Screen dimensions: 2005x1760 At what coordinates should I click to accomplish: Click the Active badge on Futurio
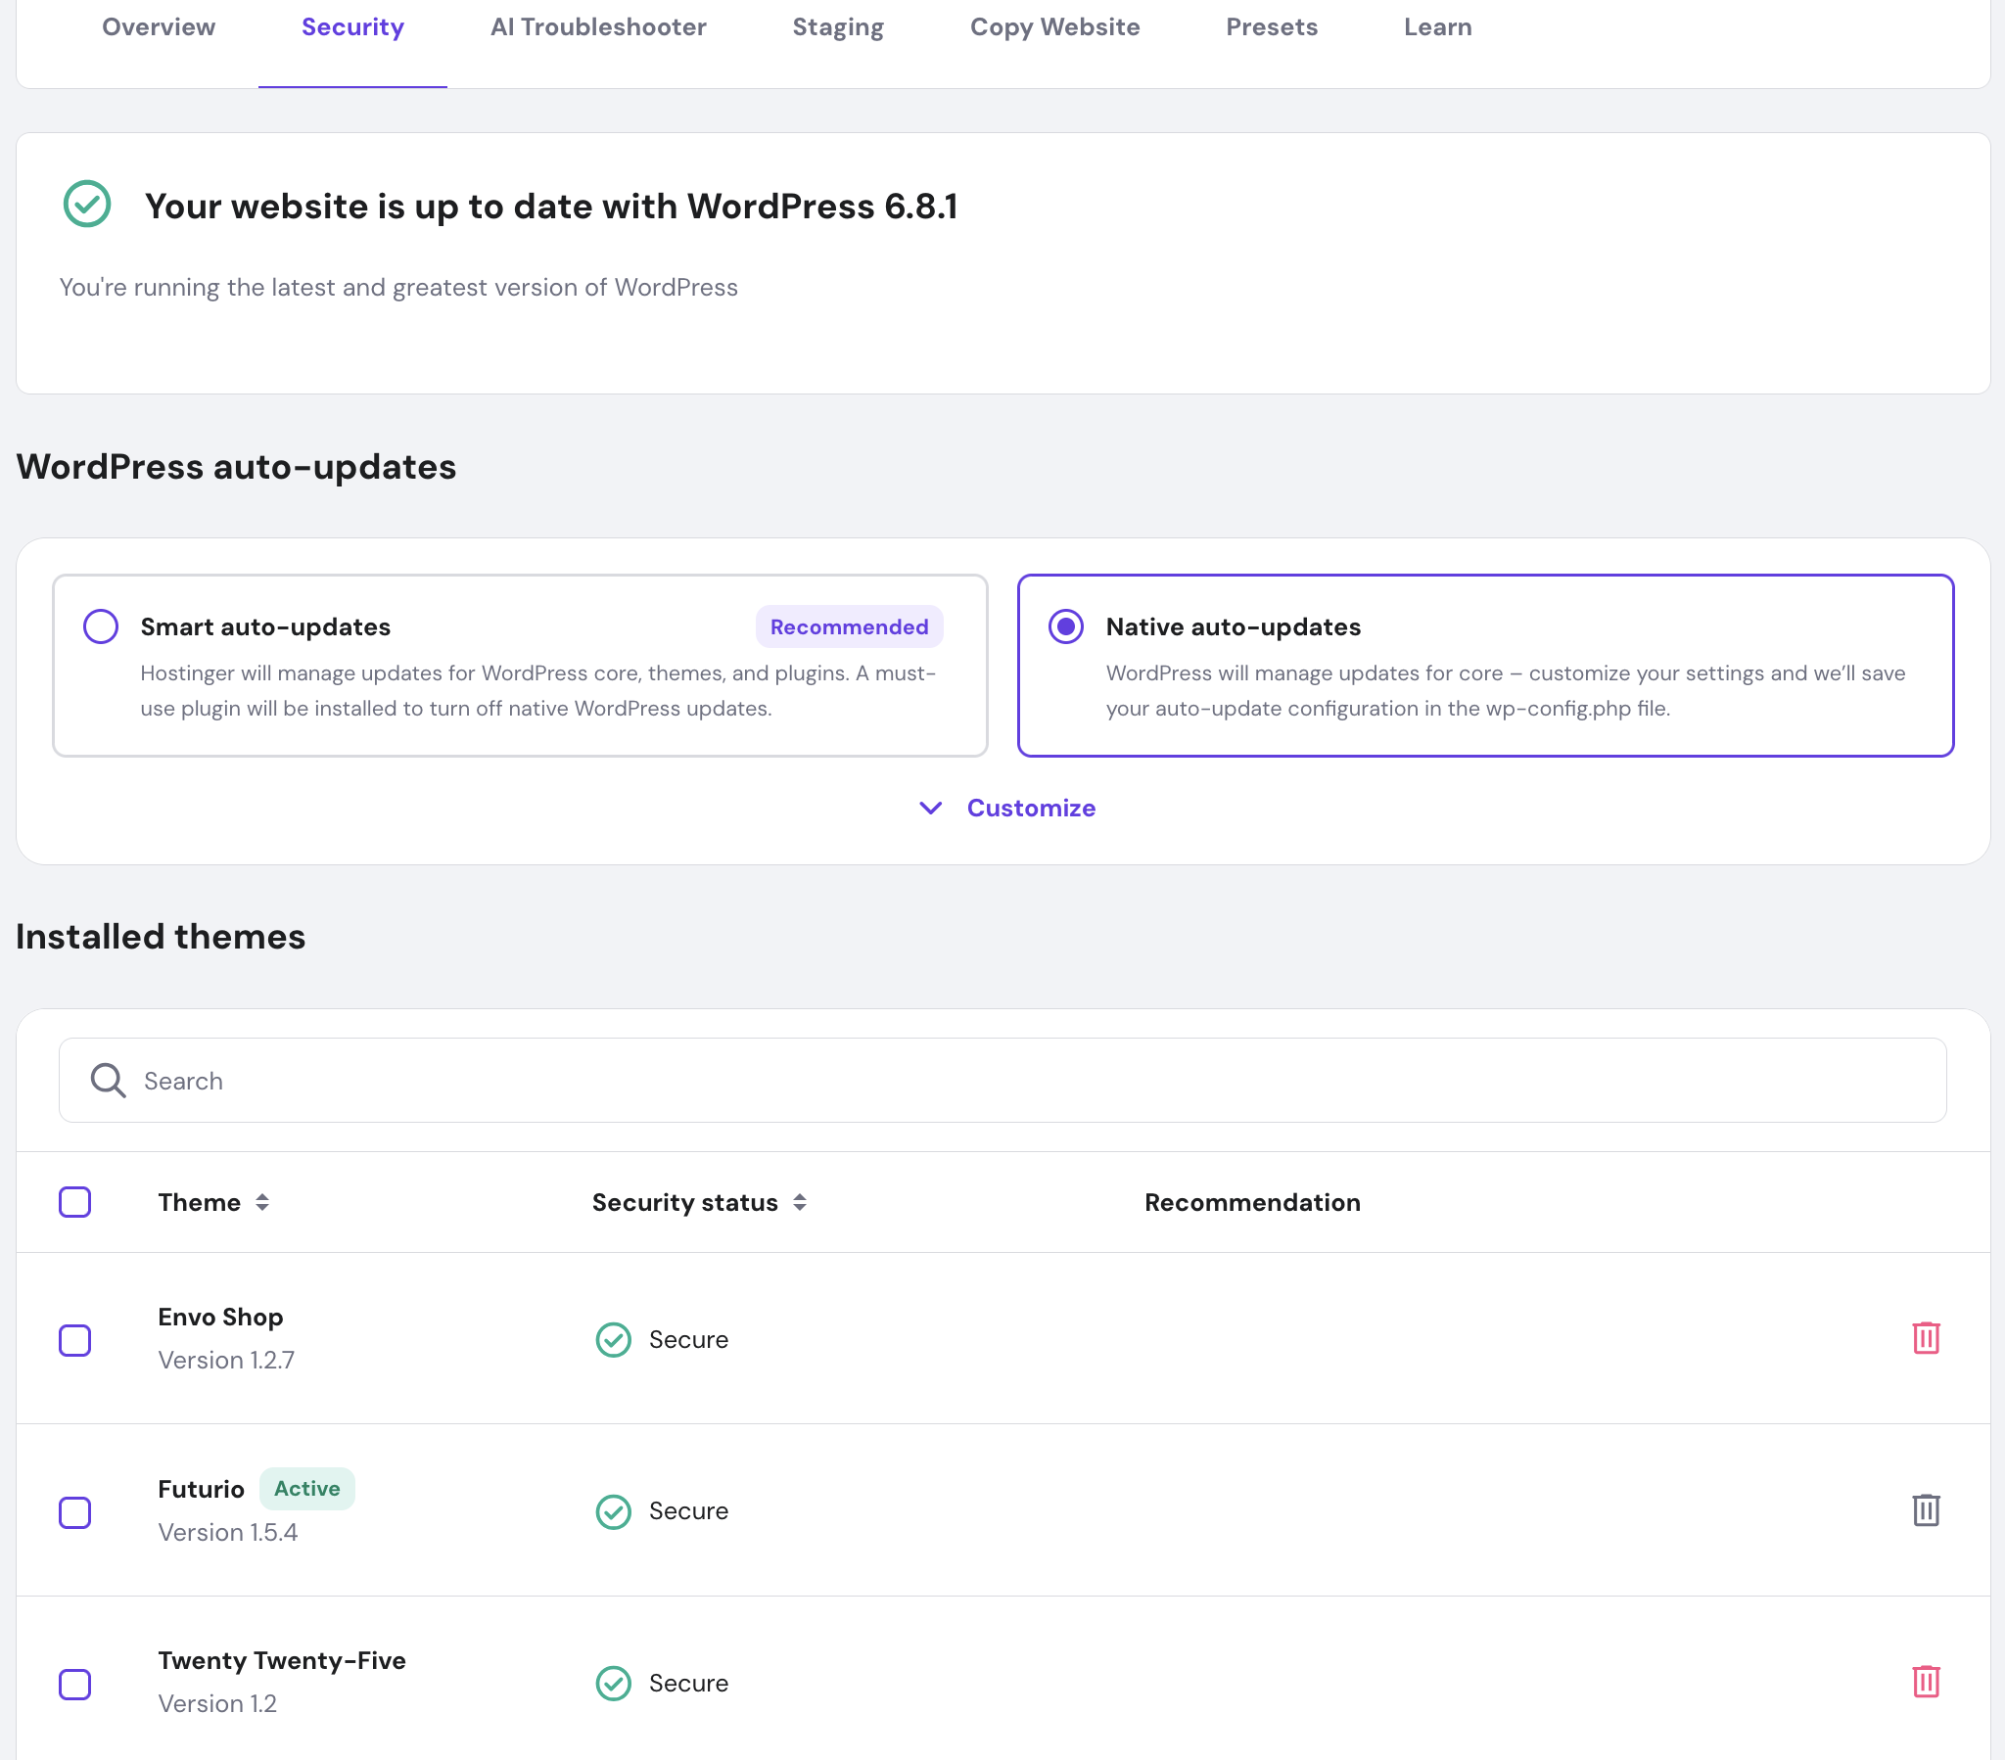pos(307,1488)
